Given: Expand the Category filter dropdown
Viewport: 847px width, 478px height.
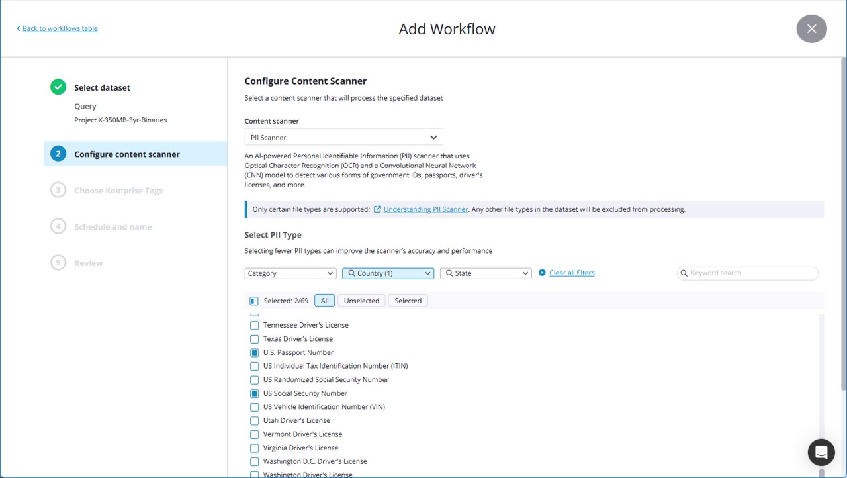Looking at the screenshot, I should click(x=290, y=273).
